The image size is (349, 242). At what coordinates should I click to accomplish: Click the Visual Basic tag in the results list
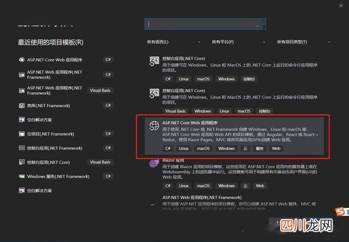[x=176, y=111]
